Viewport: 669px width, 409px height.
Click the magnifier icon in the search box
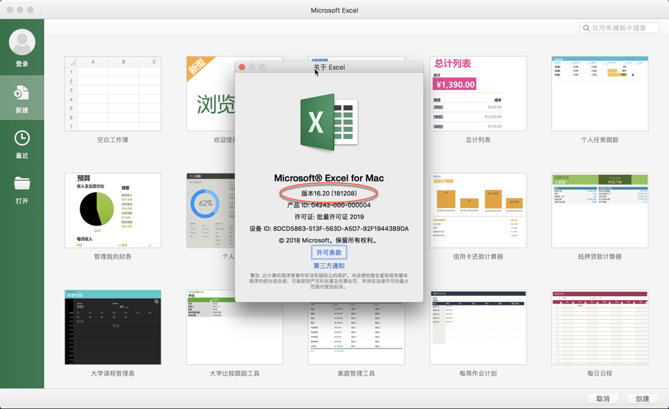pyautogui.click(x=587, y=27)
